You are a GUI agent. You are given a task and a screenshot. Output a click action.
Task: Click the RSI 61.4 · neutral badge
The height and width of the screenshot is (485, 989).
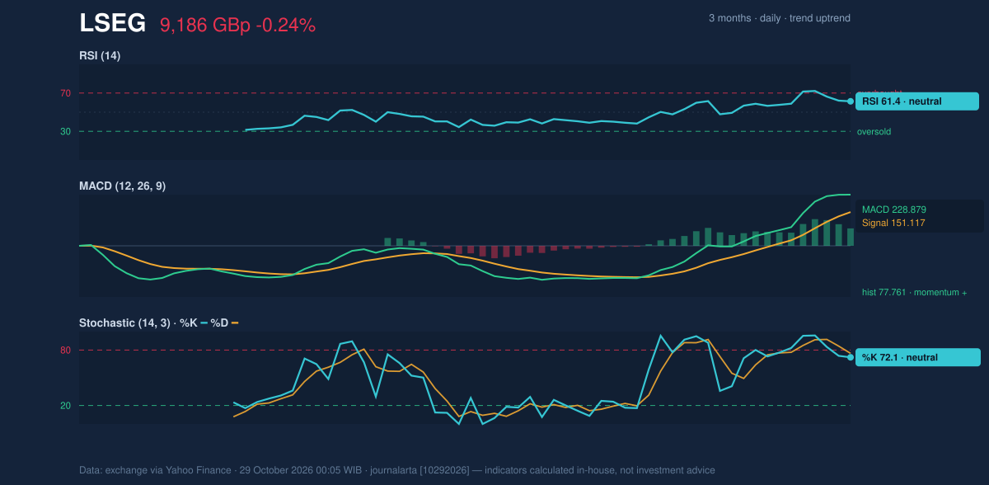[917, 101]
